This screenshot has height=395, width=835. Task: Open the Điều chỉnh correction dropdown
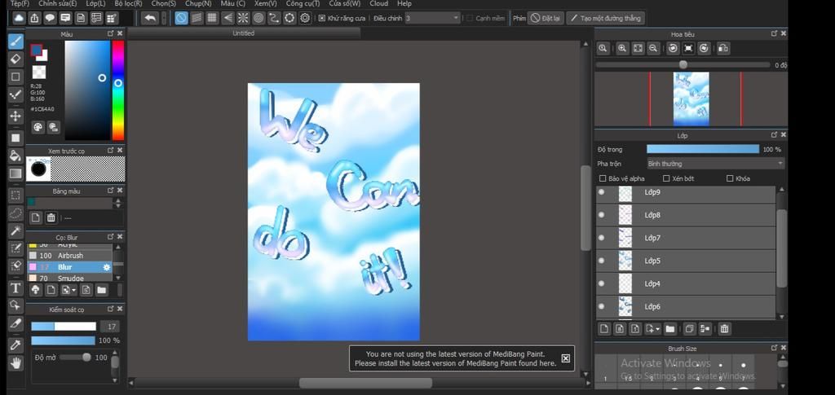(x=432, y=18)
